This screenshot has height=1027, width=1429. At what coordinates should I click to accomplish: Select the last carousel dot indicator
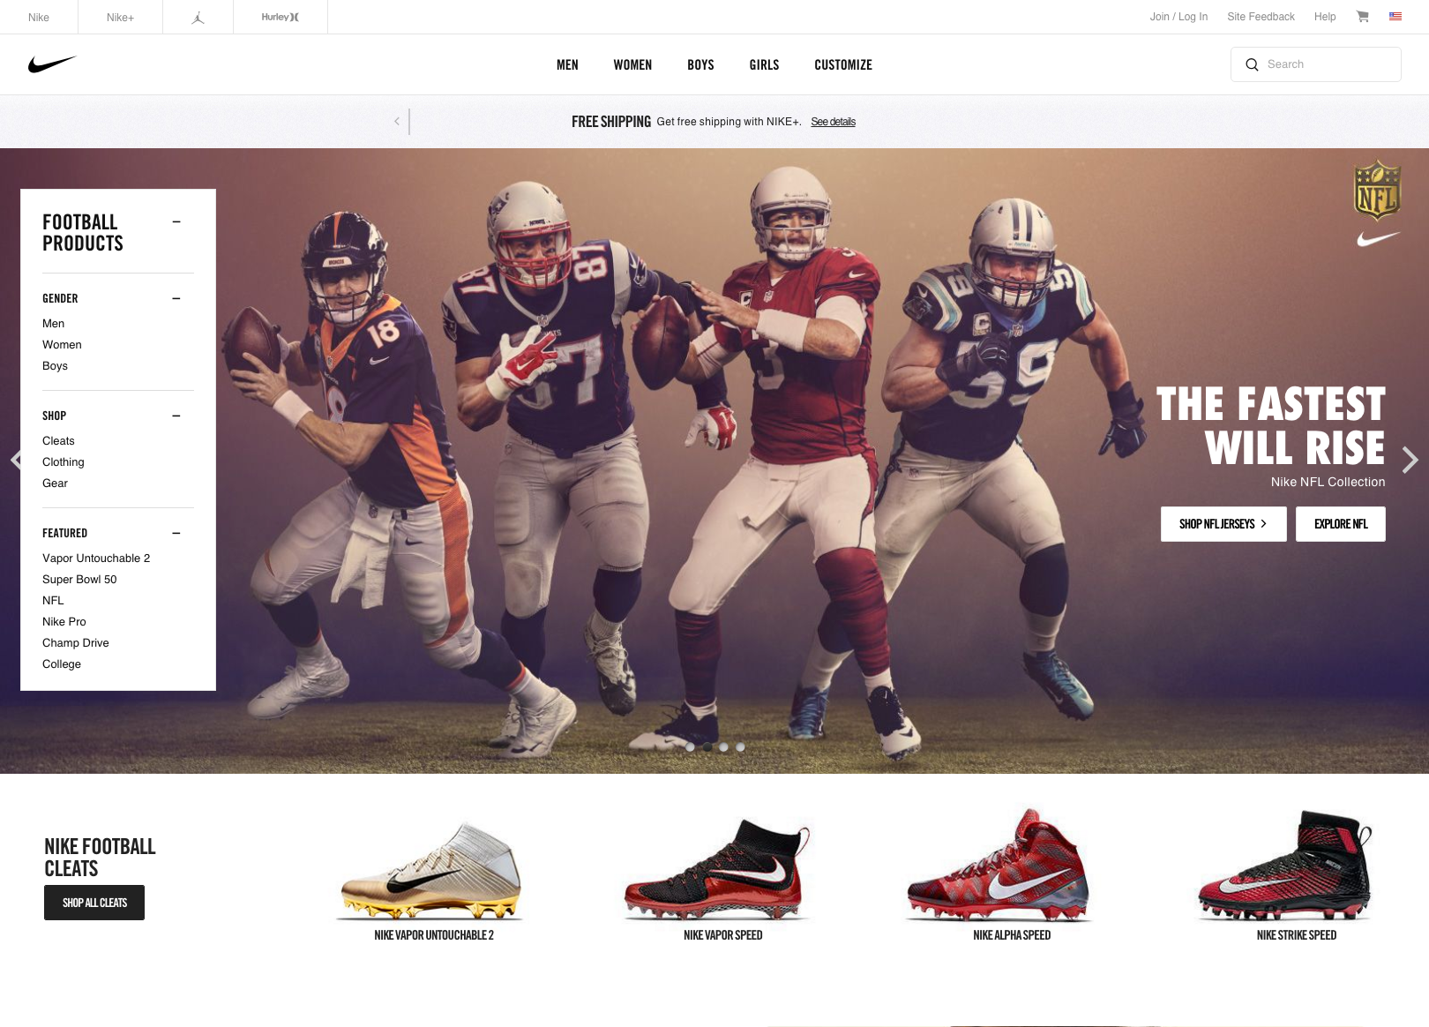[x=740, y=747]
